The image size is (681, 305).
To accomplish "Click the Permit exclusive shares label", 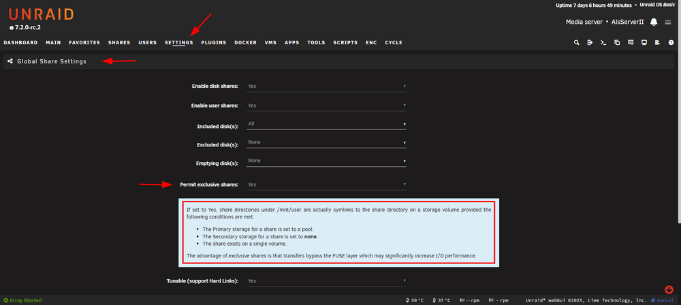I will click(209, 184).
